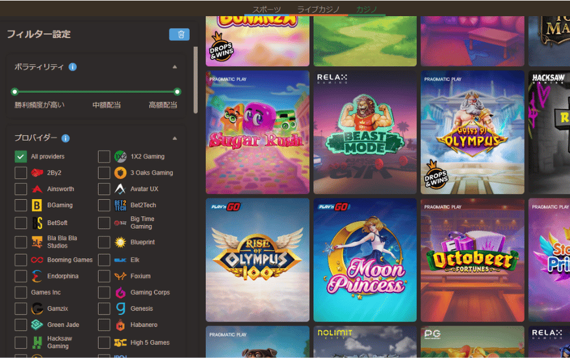This screenshot has height=358, width=570.
Task: Click the Blueprint sun logo
Action: click(120, 242)
